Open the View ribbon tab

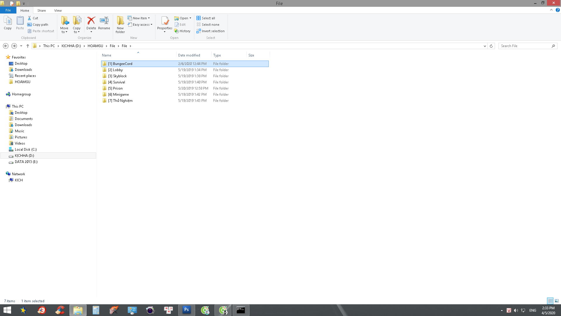pyautogui.click(x=58, y=11)
